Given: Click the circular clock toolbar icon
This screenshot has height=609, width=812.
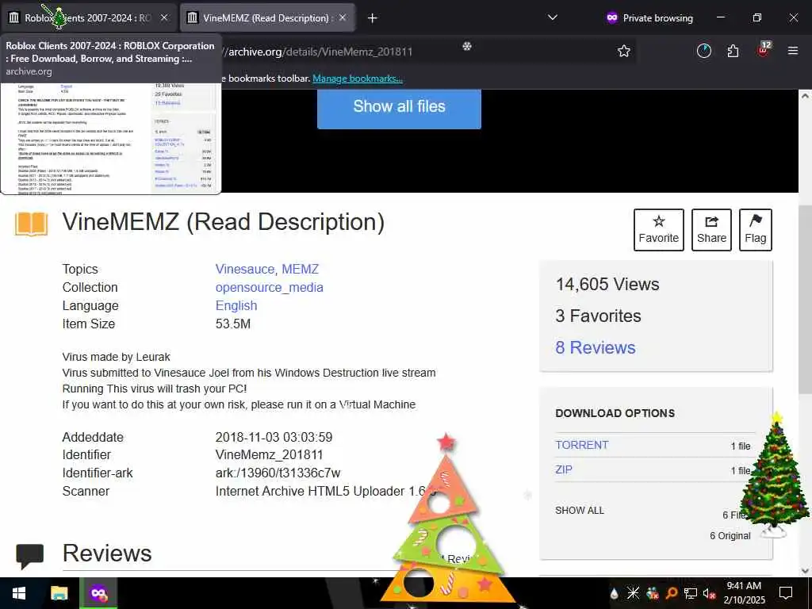Looking at the screenshot, I should tap(704, 51).
